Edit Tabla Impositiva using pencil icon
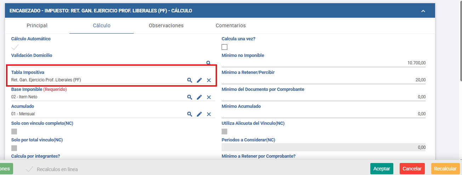Screen dimensions: 462x175 (199, 80)
